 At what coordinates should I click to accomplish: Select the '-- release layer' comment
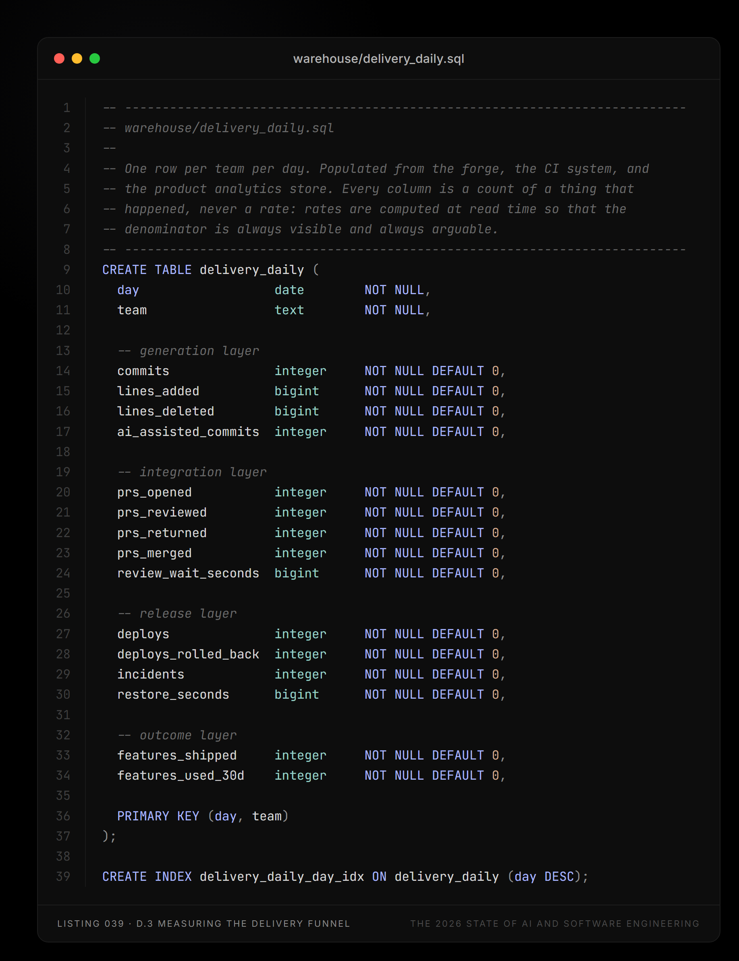point(177,614)
